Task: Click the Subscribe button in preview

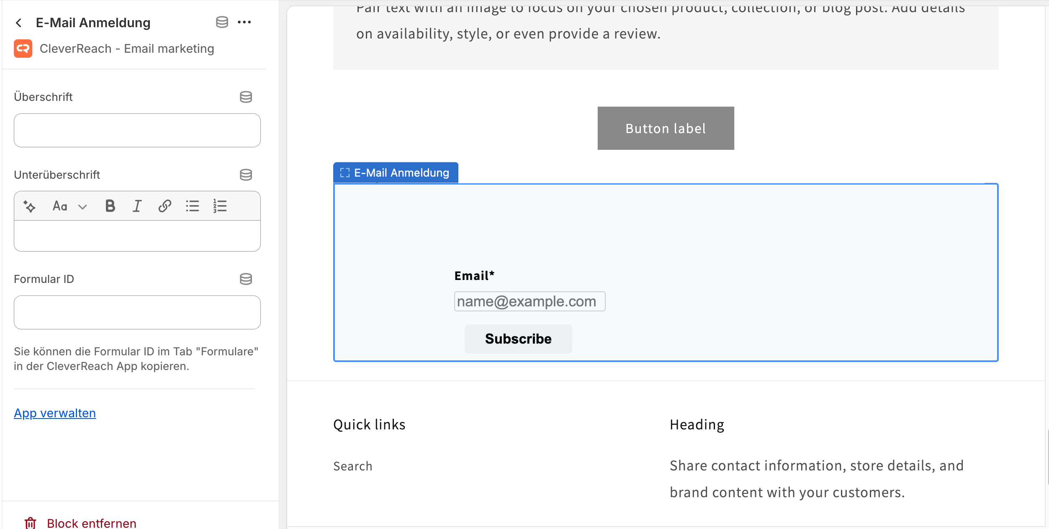Action: [x=518, y=339]
